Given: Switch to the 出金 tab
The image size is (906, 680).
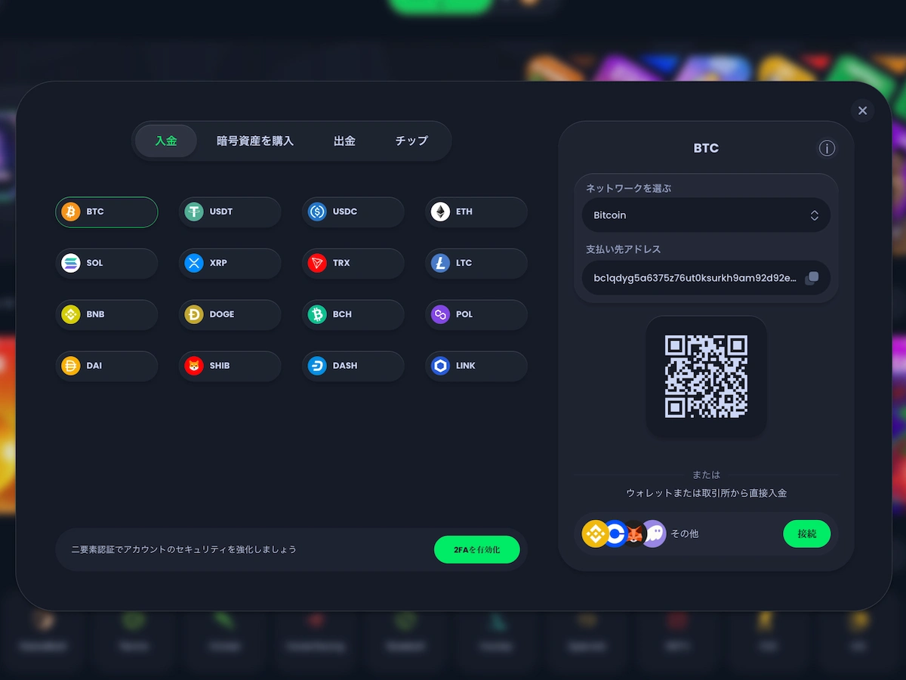Looking at the screenshot, I should [345, 141].
